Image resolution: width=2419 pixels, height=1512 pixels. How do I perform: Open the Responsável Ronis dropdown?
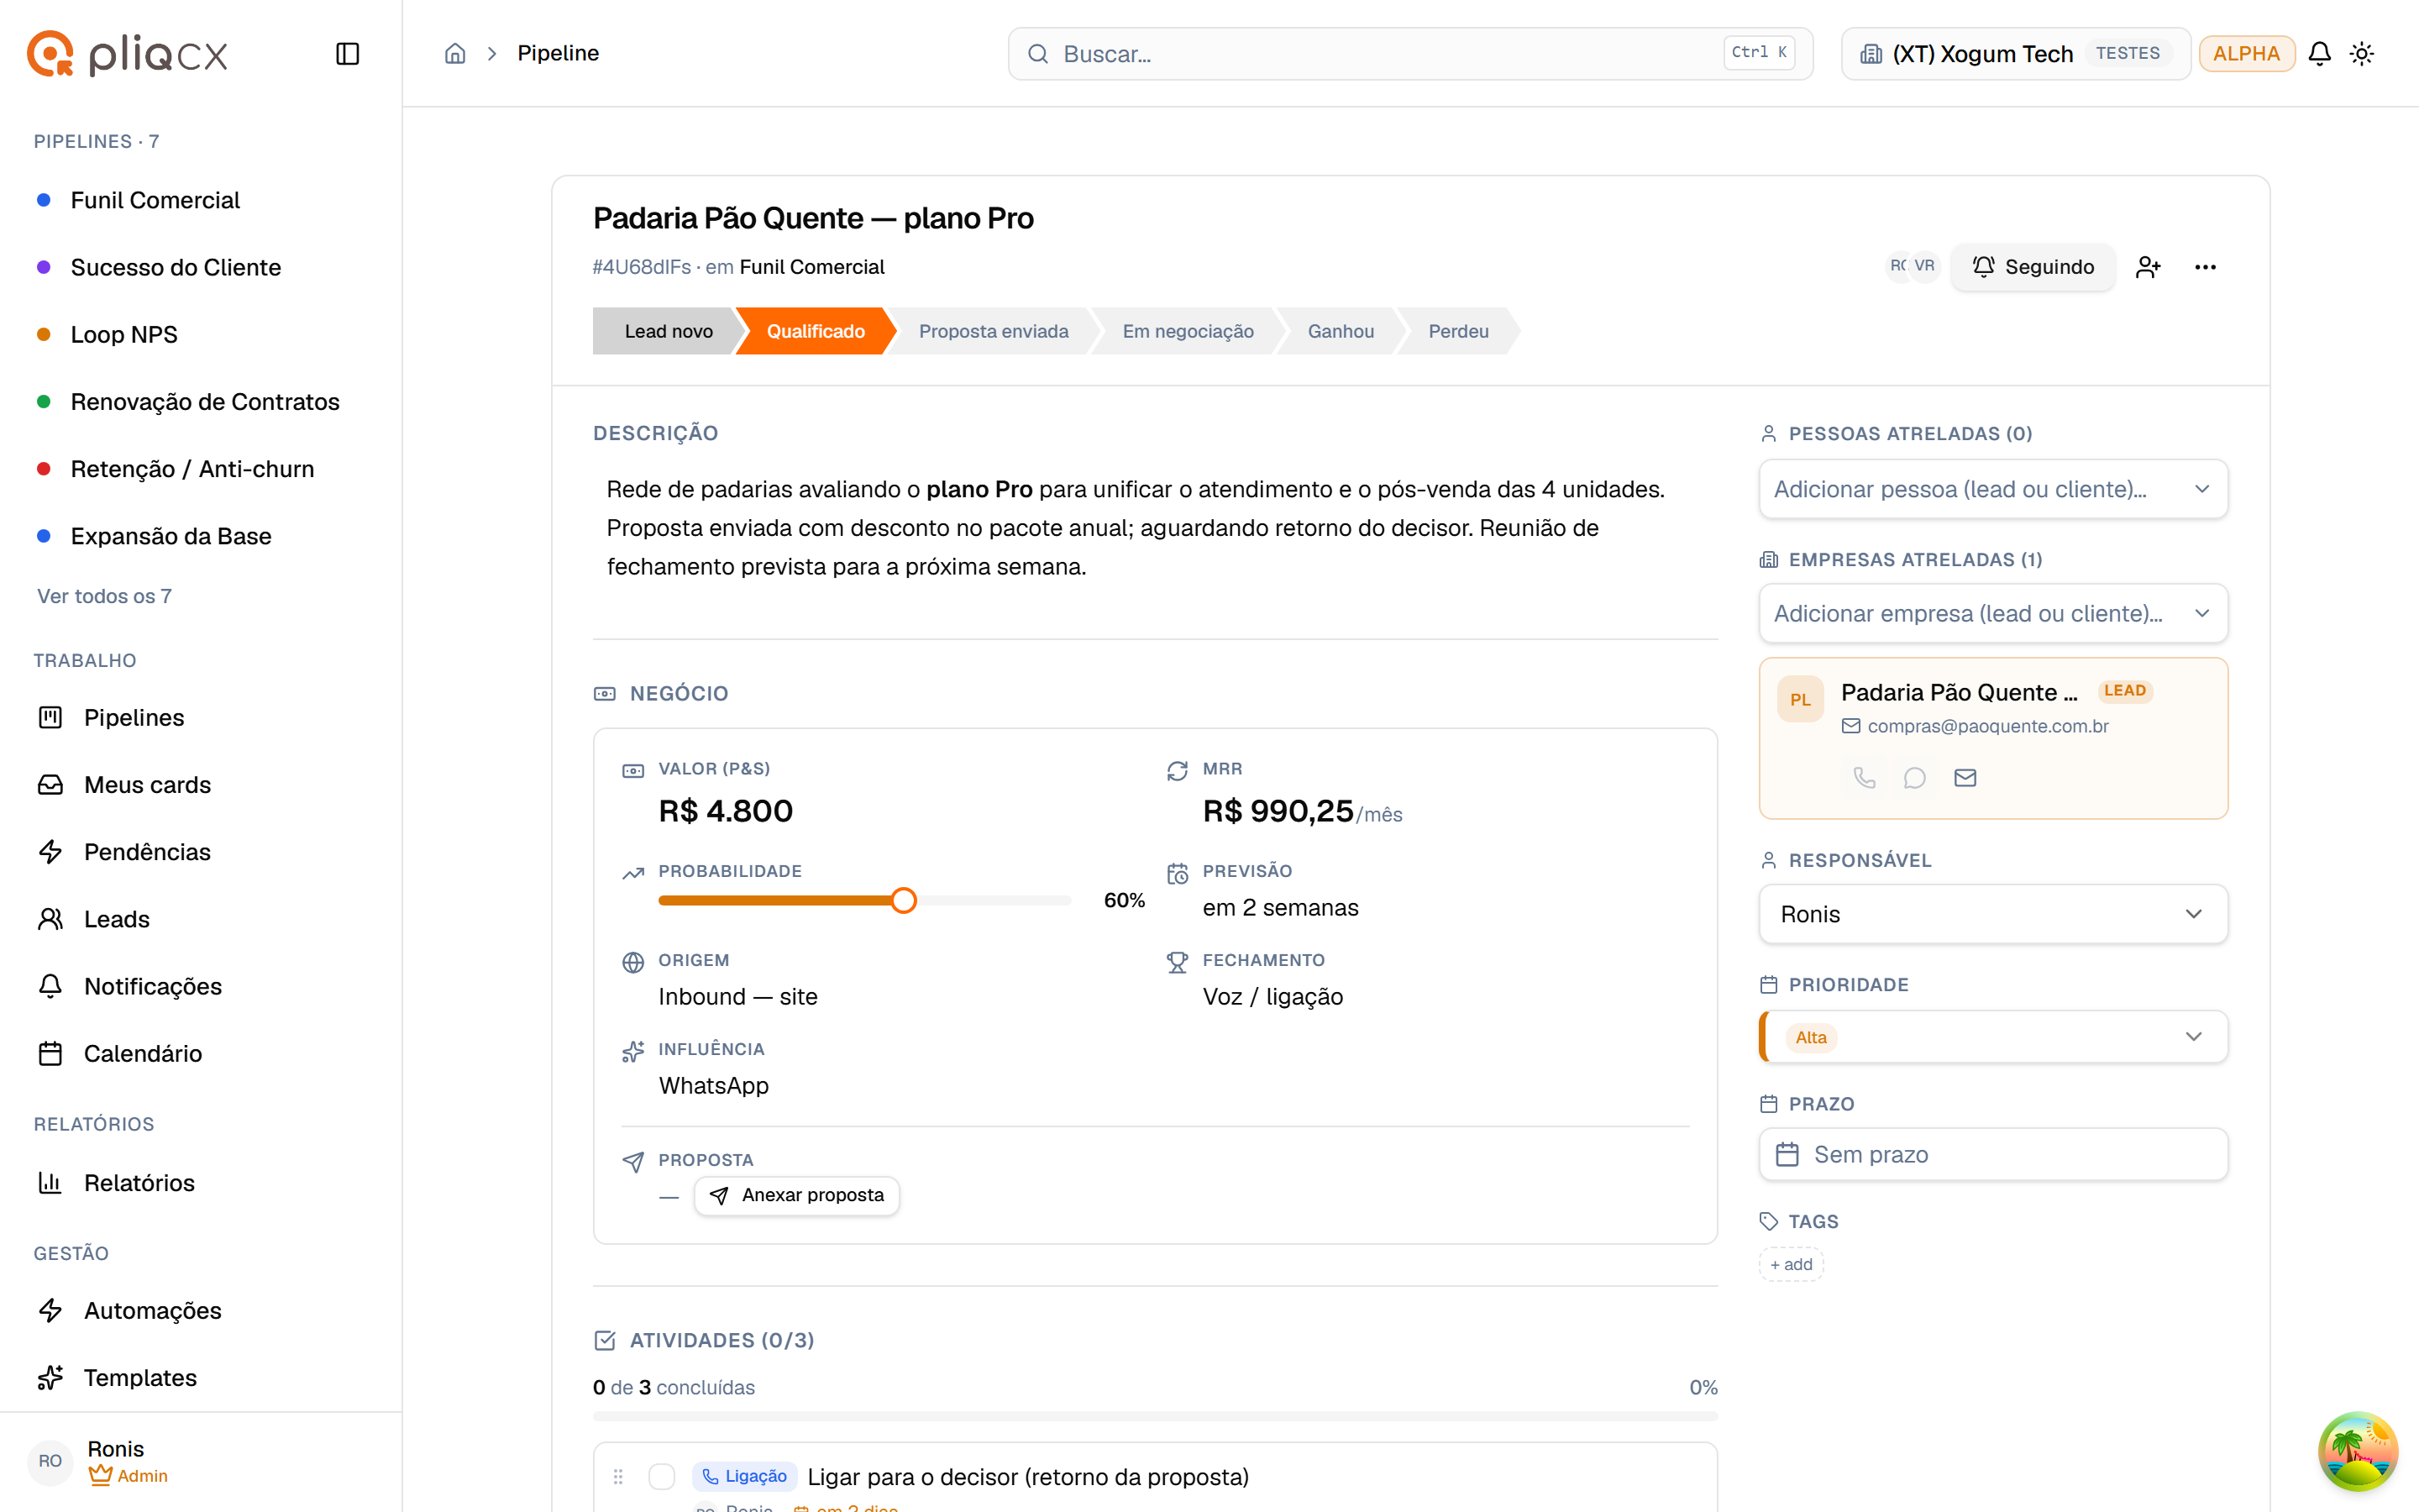pyautogui.click(x=1993, y=914)
